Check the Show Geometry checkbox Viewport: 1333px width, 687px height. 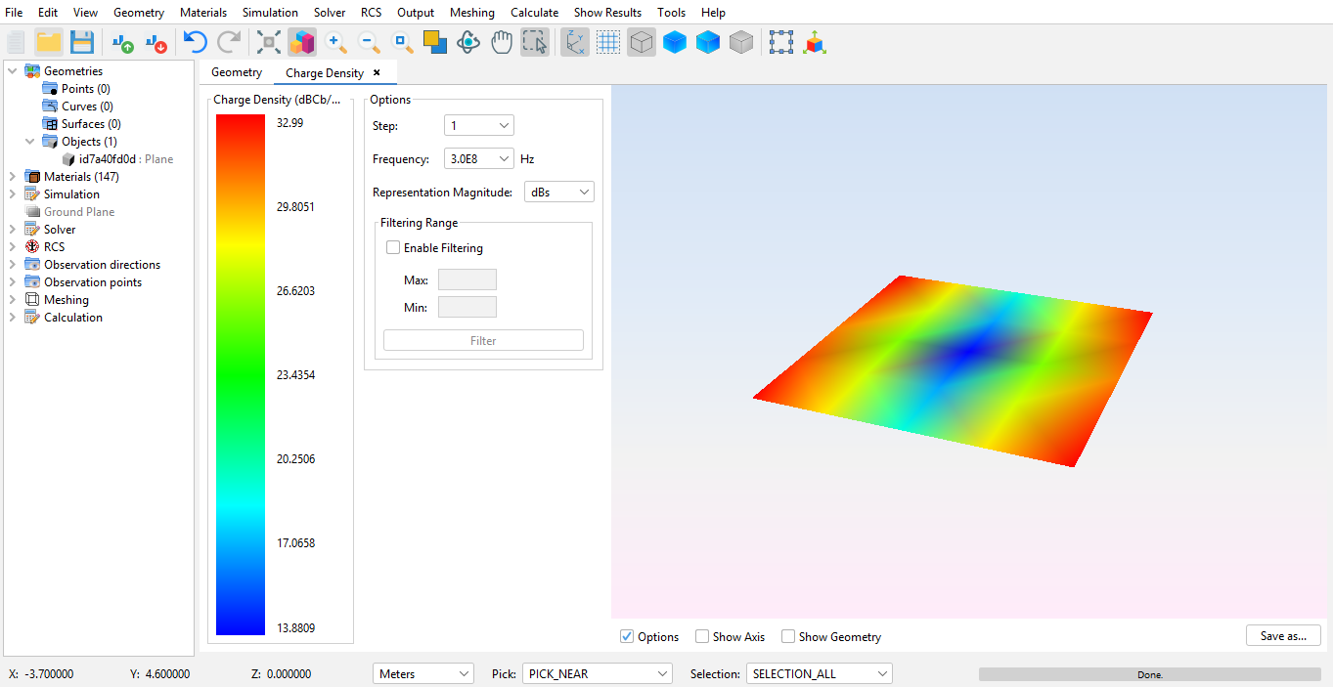pyautogui.click(x=788, y=637)
